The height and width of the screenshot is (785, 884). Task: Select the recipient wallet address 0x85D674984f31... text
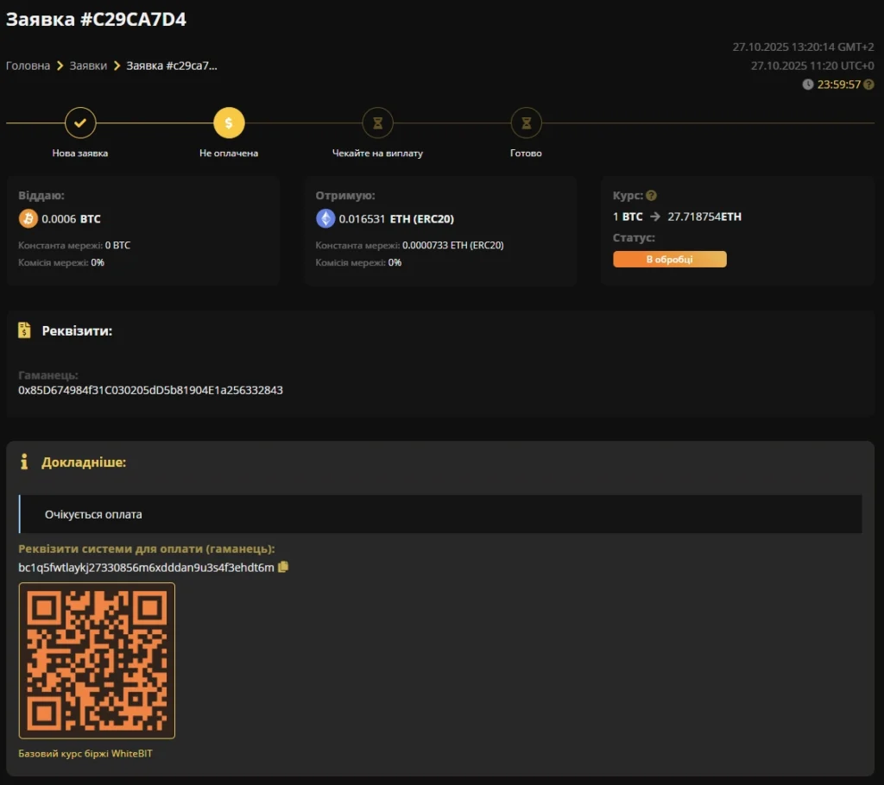point(150,390)
